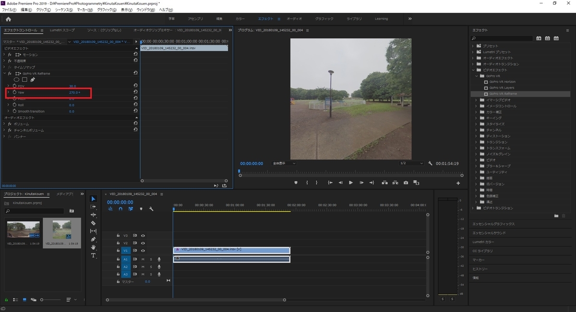Image resolution: width=576 pixels, height=312 pixels.
Task: Expand the ビデオトランジション folder
Action: click(x=473, y=208)
